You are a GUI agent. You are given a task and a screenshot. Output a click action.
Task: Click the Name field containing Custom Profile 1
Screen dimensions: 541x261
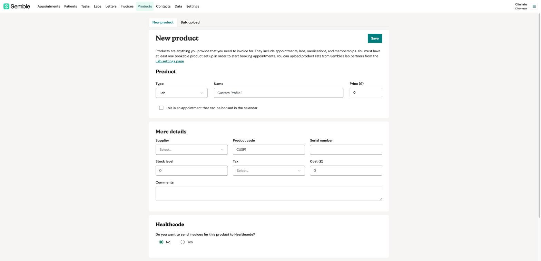pos(278,93)
